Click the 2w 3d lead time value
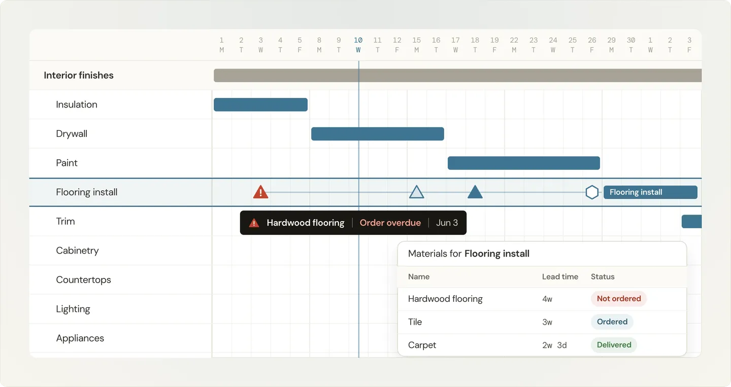 (x=554, y=345)
